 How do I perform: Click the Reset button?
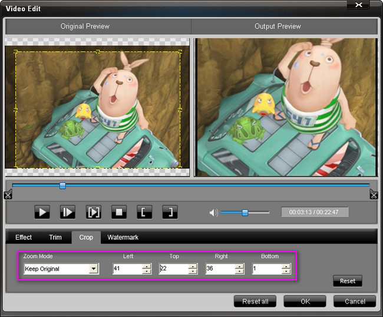click(x=348, y=281)
